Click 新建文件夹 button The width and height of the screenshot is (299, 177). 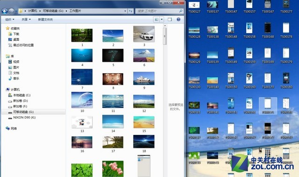pyautogui.click(x=45, y=20)
